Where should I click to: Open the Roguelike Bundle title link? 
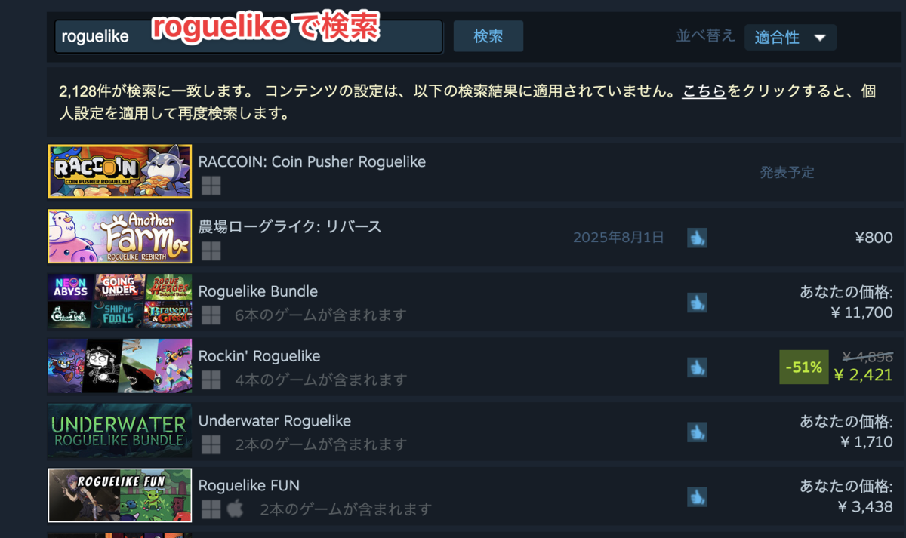pyautogui.click(x=258, y=291)
